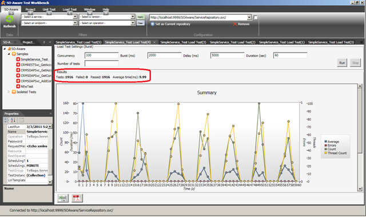Click the SO-Aware root node icon
The height and width of the screenshot is (217, 366).
pyautogui.click(x=9, y=49)
